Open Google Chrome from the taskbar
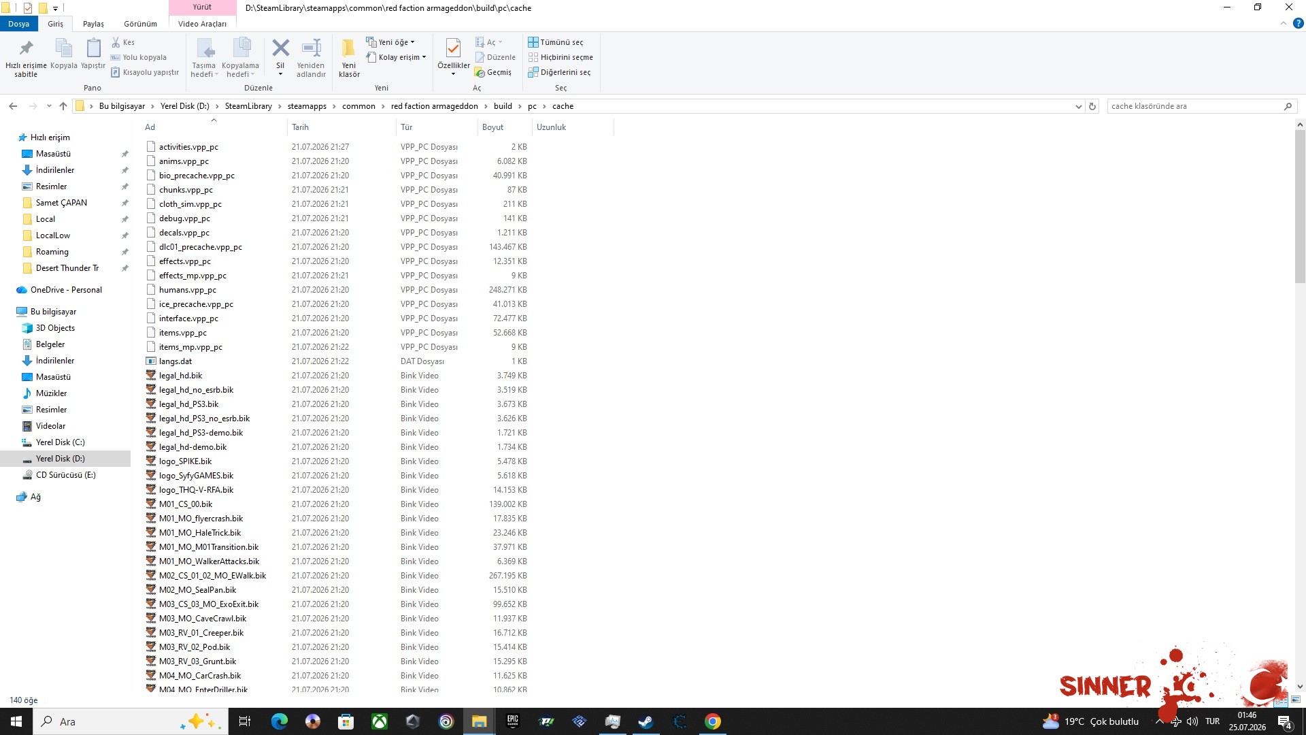This screenshot has height=735, width=1306. click(x=712, y=721)
